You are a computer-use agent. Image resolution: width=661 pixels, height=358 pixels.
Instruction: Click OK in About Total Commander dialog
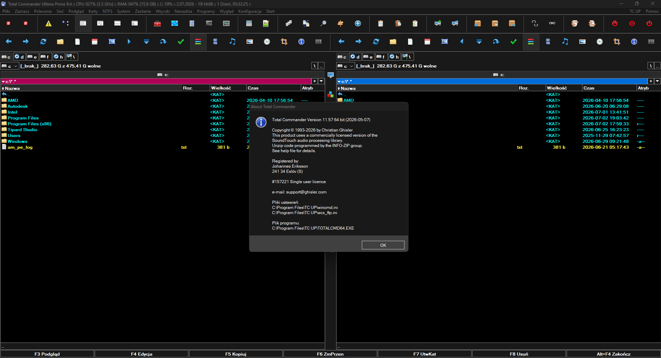click(x=383, y=245)
